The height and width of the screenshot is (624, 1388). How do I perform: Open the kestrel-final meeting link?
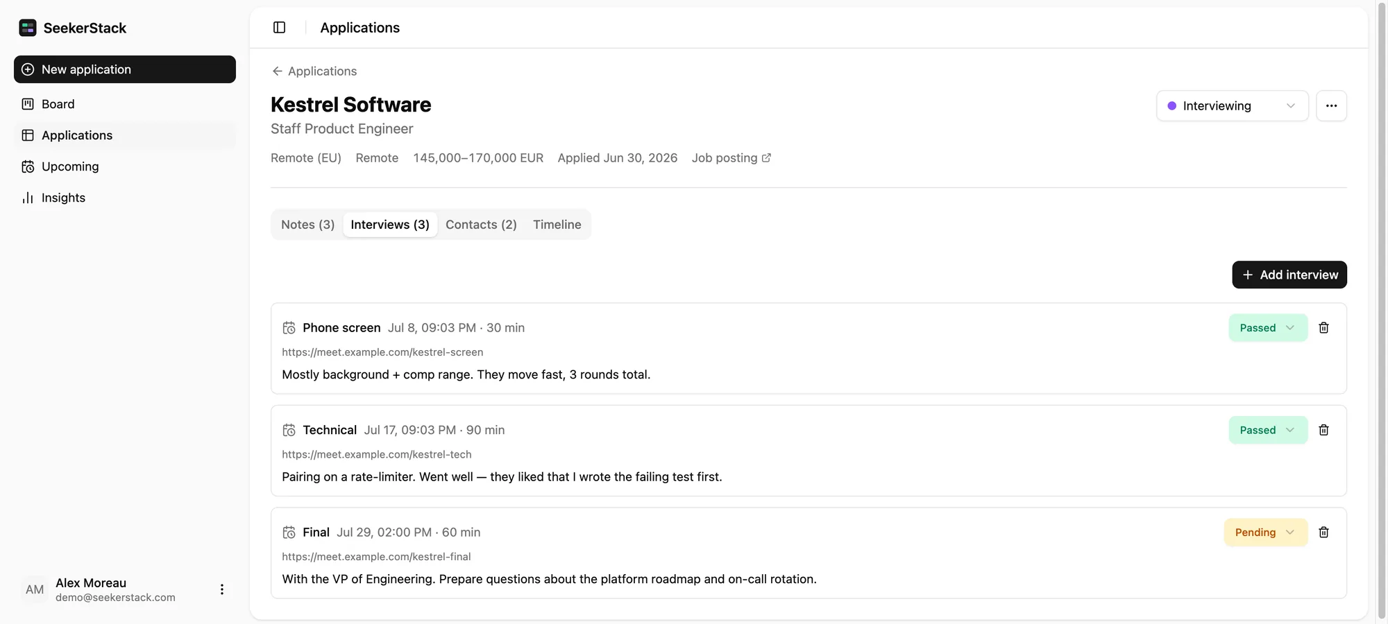[x=376, y=557]
